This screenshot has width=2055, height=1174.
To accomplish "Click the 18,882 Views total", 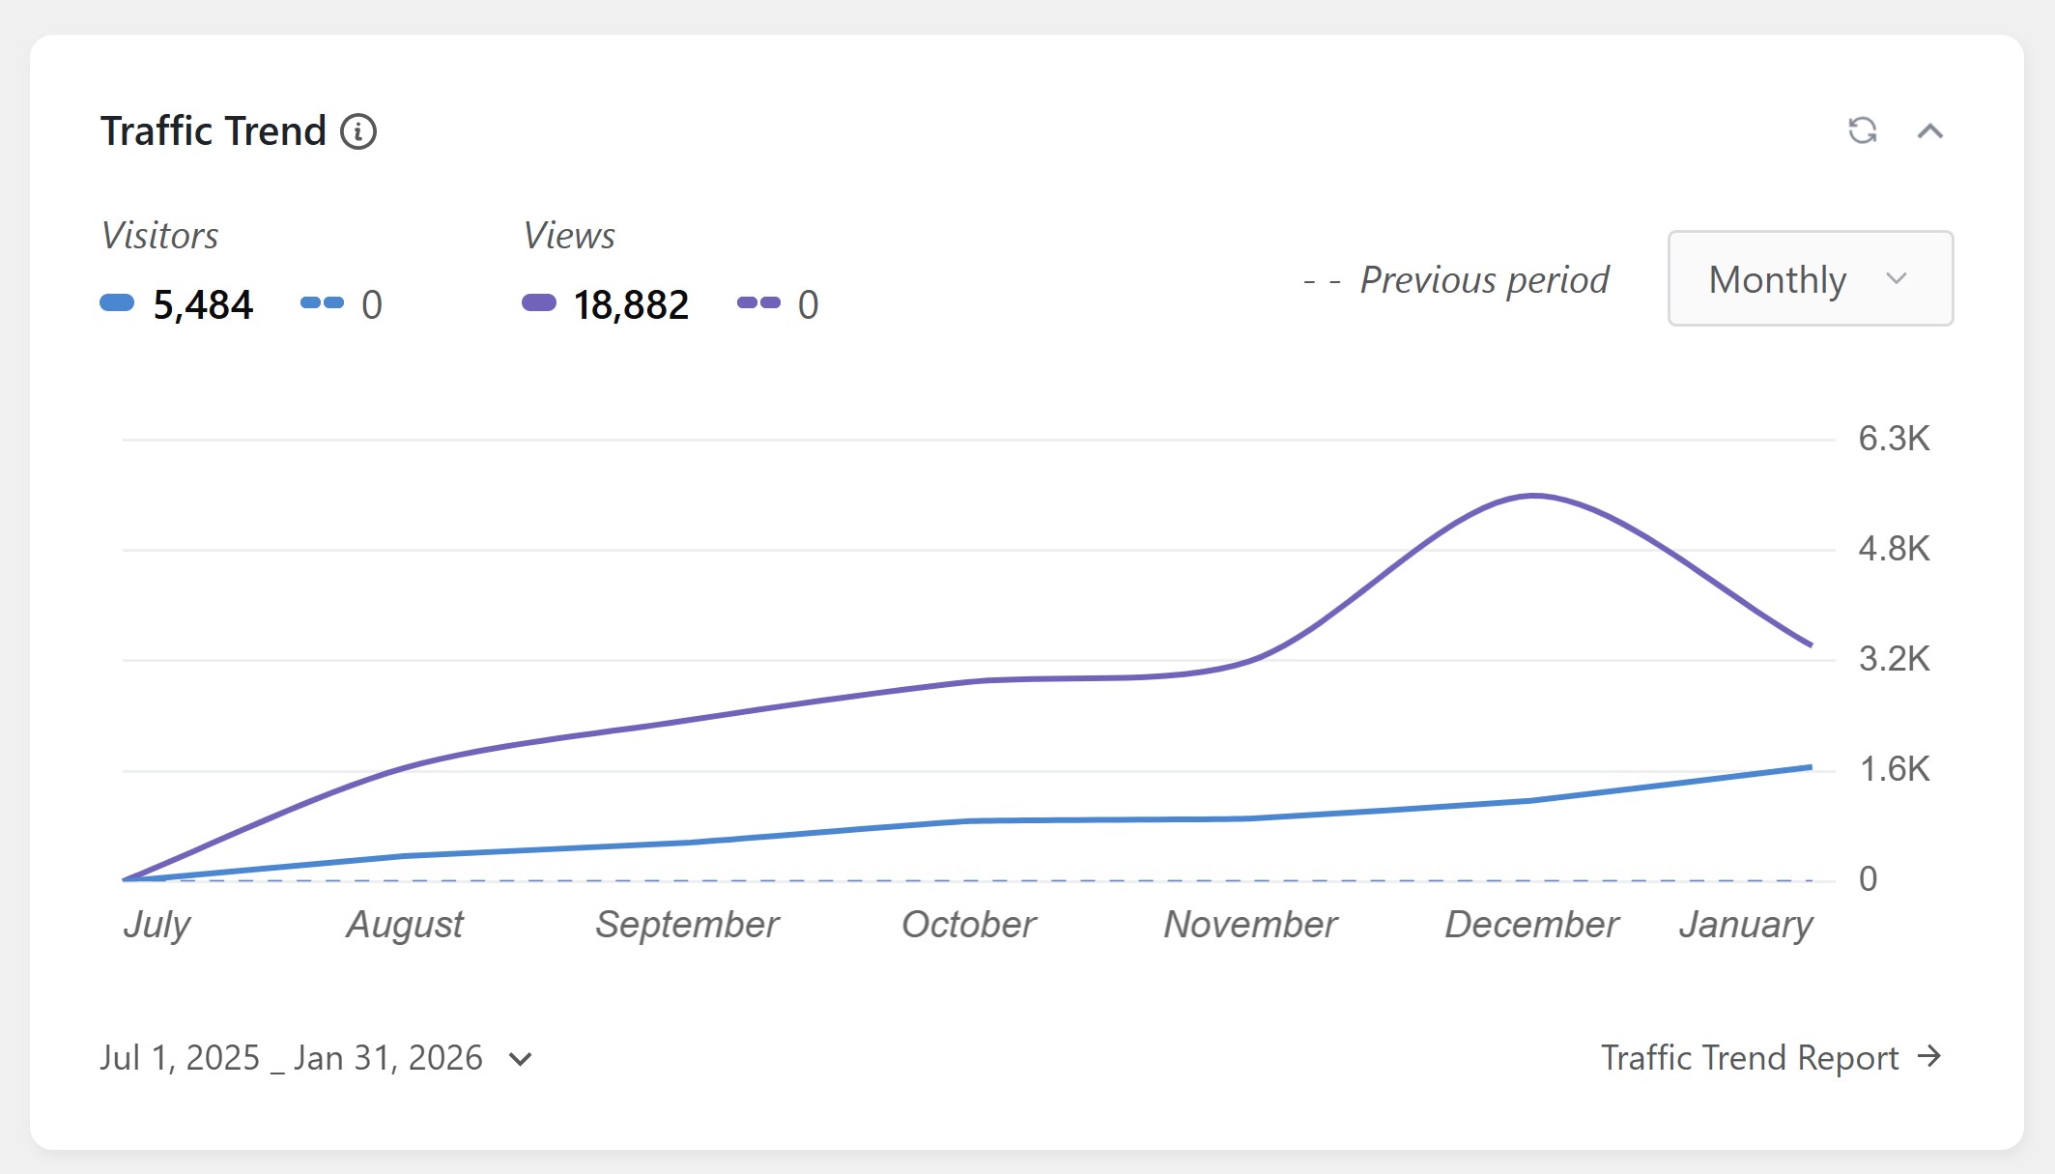I will pos(631,305).
